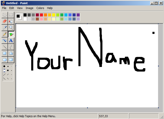Choose the medium round brush tip
The height and width of the screenshot is (119, 164).
pos(8,66)
